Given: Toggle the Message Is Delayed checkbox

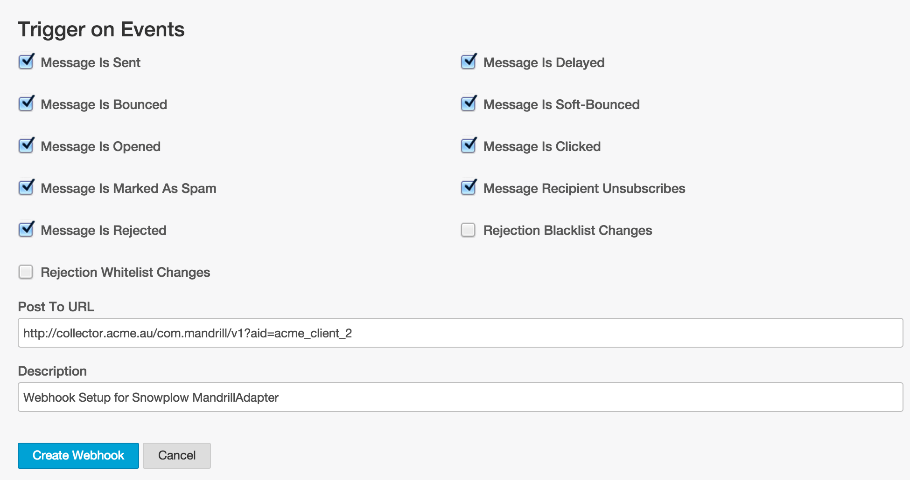Looking at the screenshot, I should (469, 62).
